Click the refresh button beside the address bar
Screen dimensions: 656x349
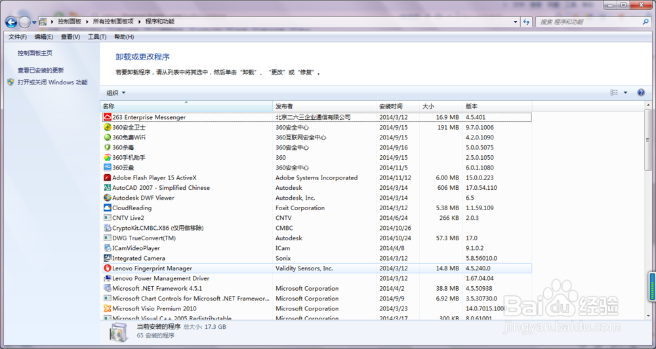(x=527, y=22)
